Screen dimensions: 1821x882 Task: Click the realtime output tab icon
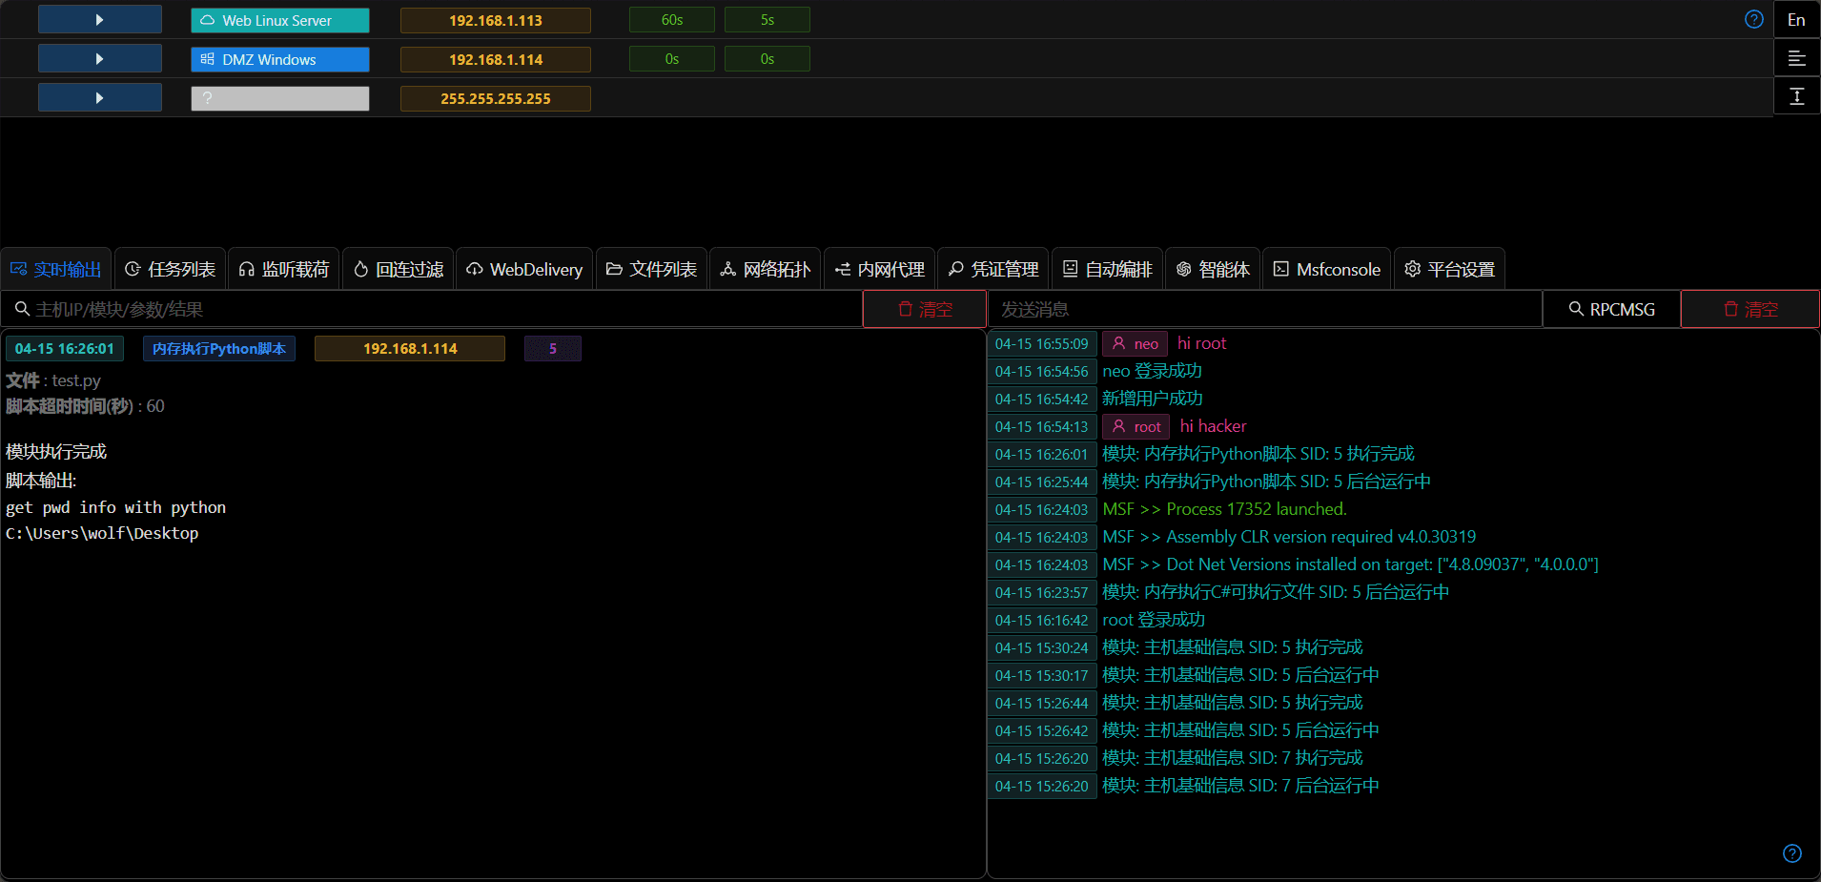(18, 269)
